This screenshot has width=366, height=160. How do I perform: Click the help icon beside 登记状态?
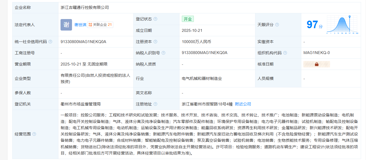pyautogui.click(x=155, y=19)
